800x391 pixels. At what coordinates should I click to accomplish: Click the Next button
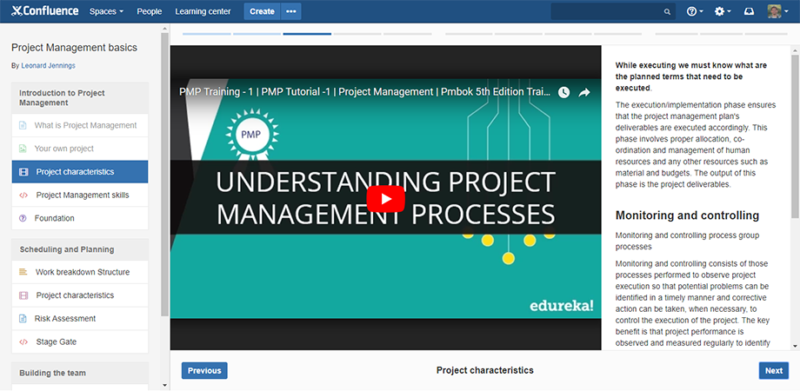[773, 371]
